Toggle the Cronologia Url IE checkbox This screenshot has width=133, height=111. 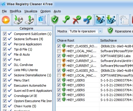pos(5,96)
